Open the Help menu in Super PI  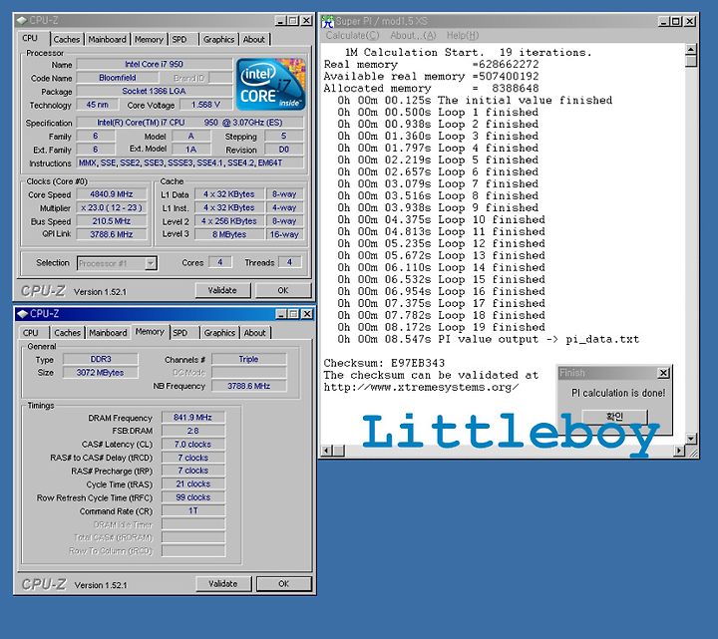coord(463,35)
